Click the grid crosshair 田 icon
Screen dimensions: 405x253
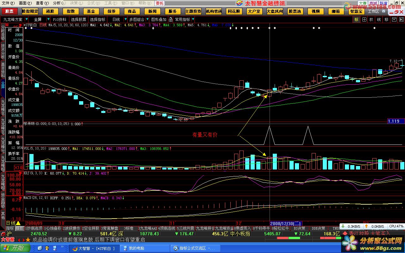pyautogui.click(x=364, y=19)
